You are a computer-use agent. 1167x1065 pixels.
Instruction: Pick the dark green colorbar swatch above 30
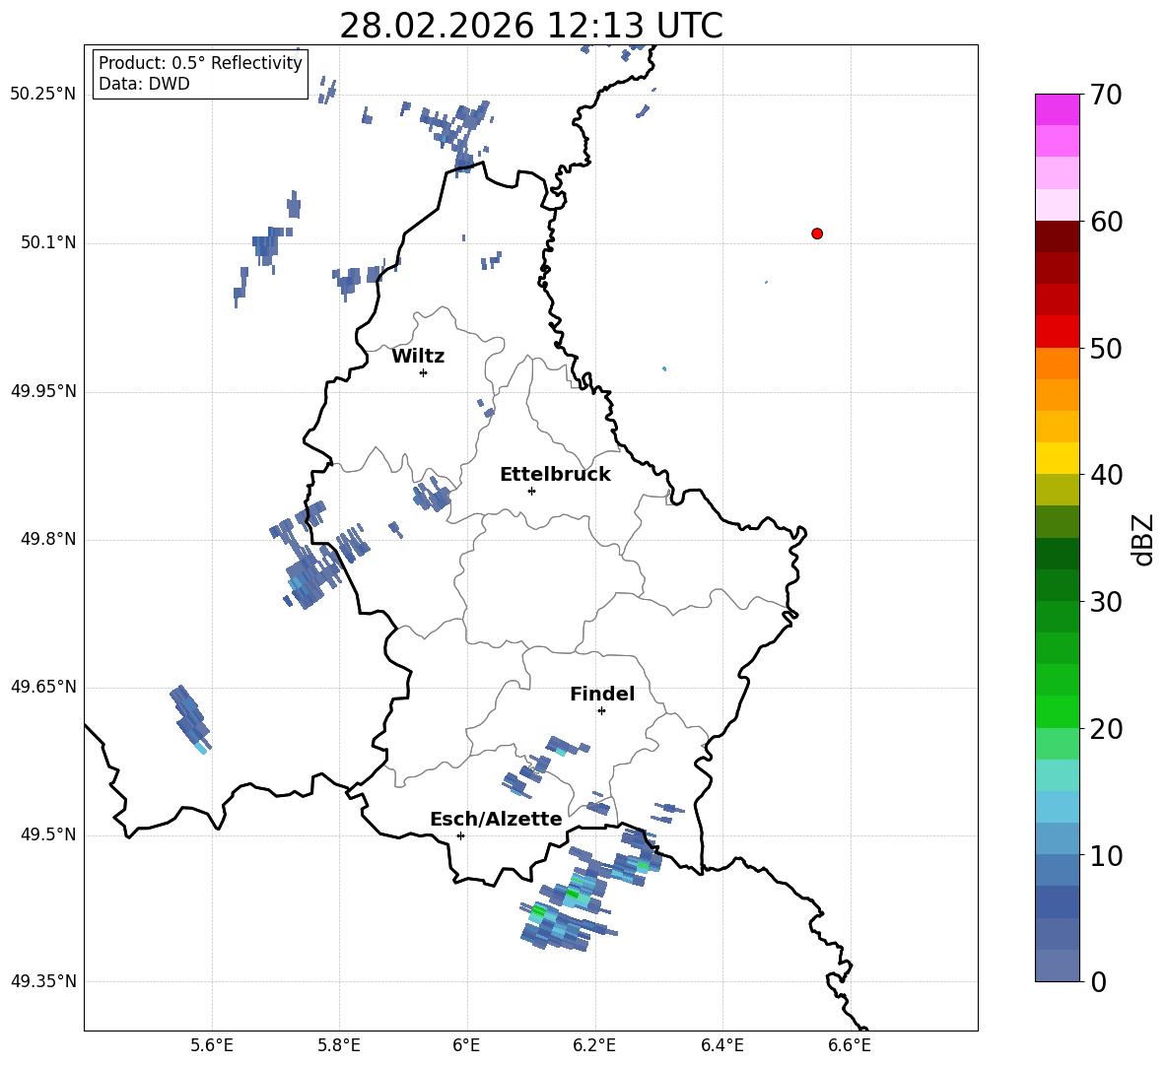click(1057, 585)
